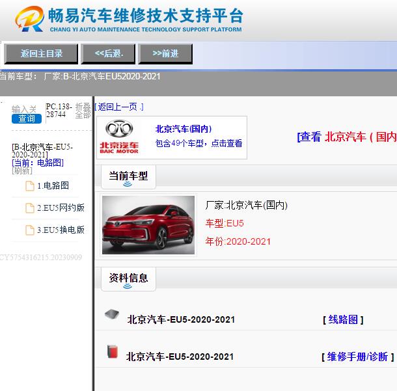397x391 pixels.
Task: Open 1.电路图 tree item
Action: point(53,186)
